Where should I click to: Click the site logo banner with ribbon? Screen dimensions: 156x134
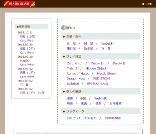coord(20,4)
